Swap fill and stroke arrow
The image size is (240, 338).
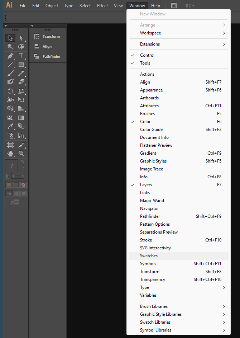(23, 161)
